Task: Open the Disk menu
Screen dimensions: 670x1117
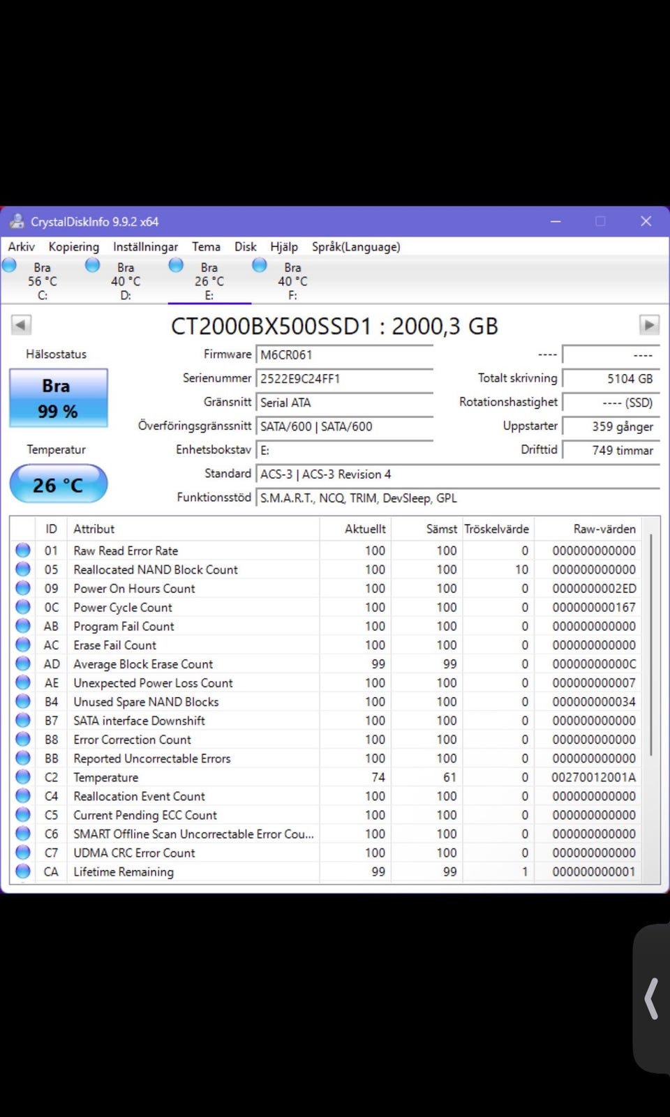Action: pos(245,246)
